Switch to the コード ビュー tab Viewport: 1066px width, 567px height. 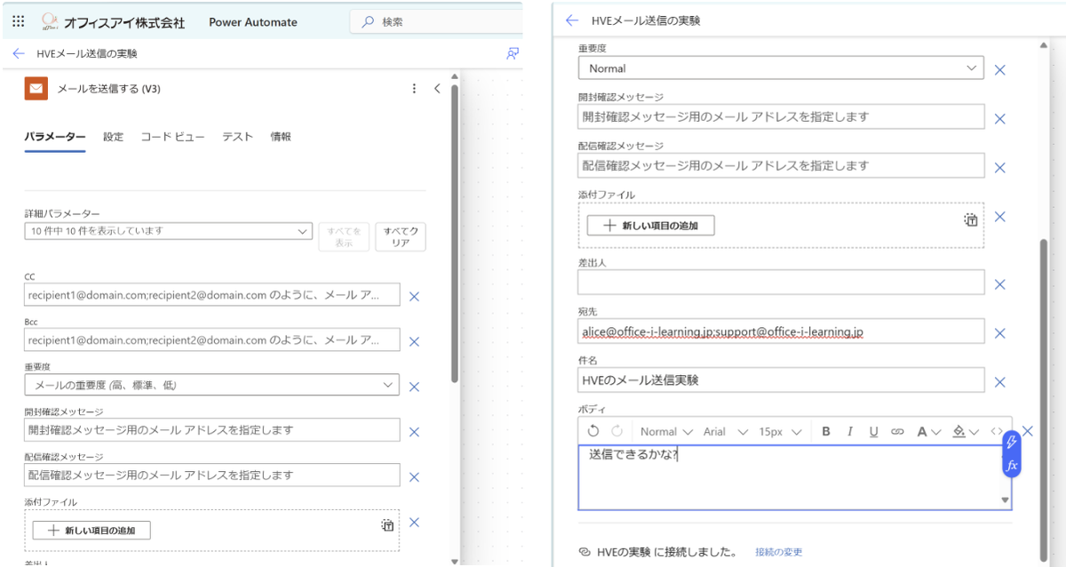tap(172, 137)
